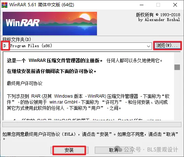
Task: Click the grayed-out maximize window icon
Action: (158, 5)
